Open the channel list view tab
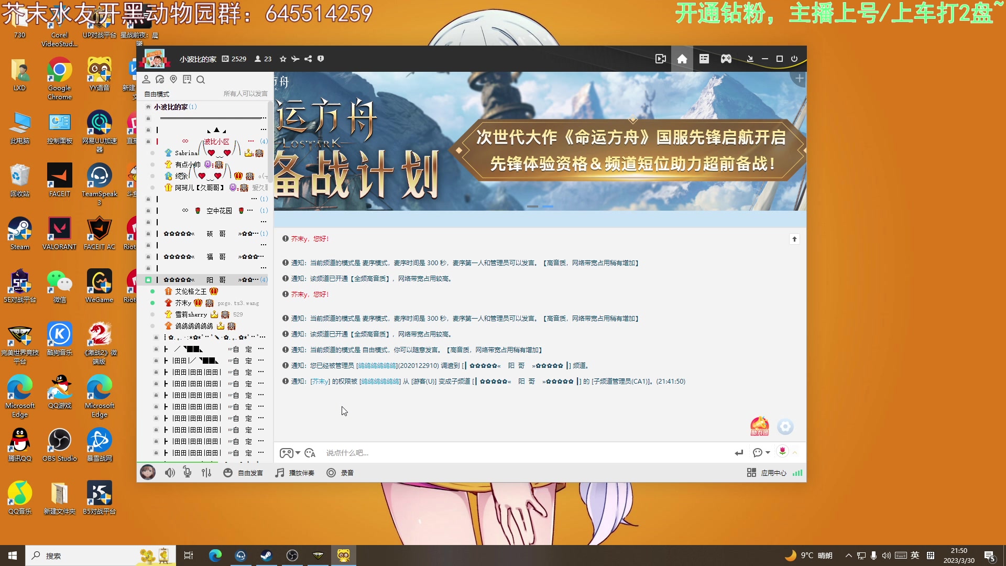1006x566 pixels. tap(704, 59)
